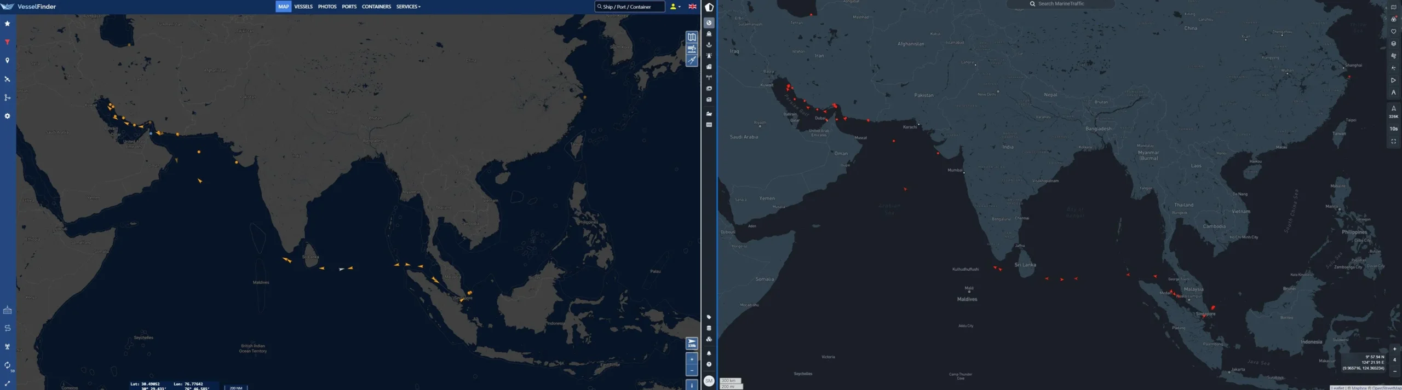Zoom in on the VesselFinder map

point(692,359)
